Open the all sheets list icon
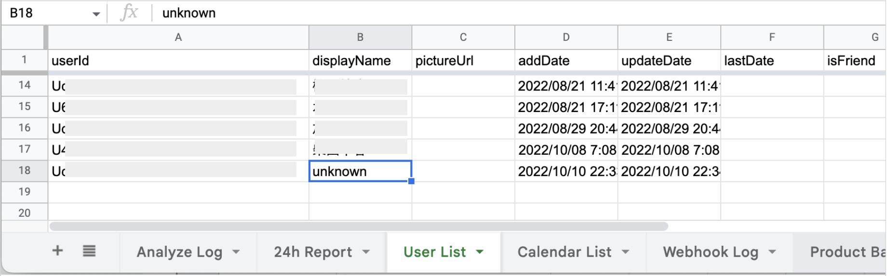 89,251
